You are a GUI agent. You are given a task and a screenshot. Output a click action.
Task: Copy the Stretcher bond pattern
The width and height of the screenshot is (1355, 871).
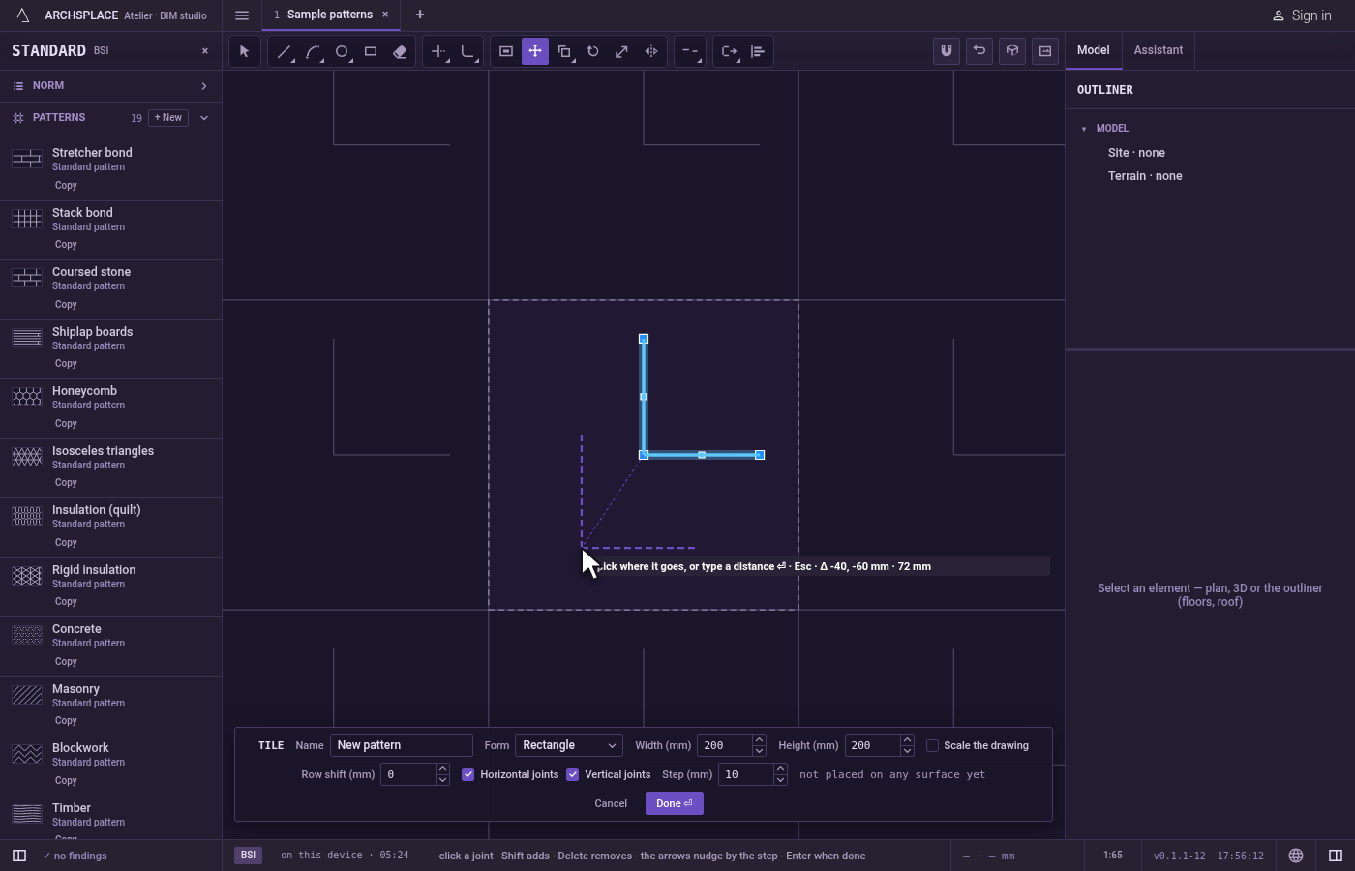(66, 186)
